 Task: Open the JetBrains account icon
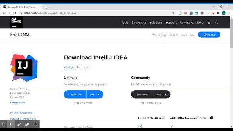pyautogui.click(x=209, y=22)
